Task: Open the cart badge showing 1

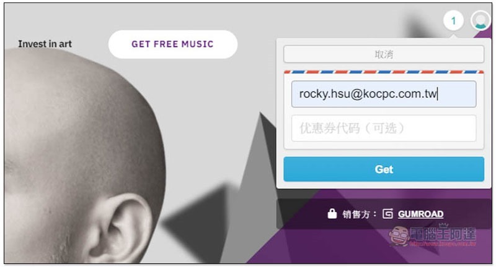Action: (453, 21)
